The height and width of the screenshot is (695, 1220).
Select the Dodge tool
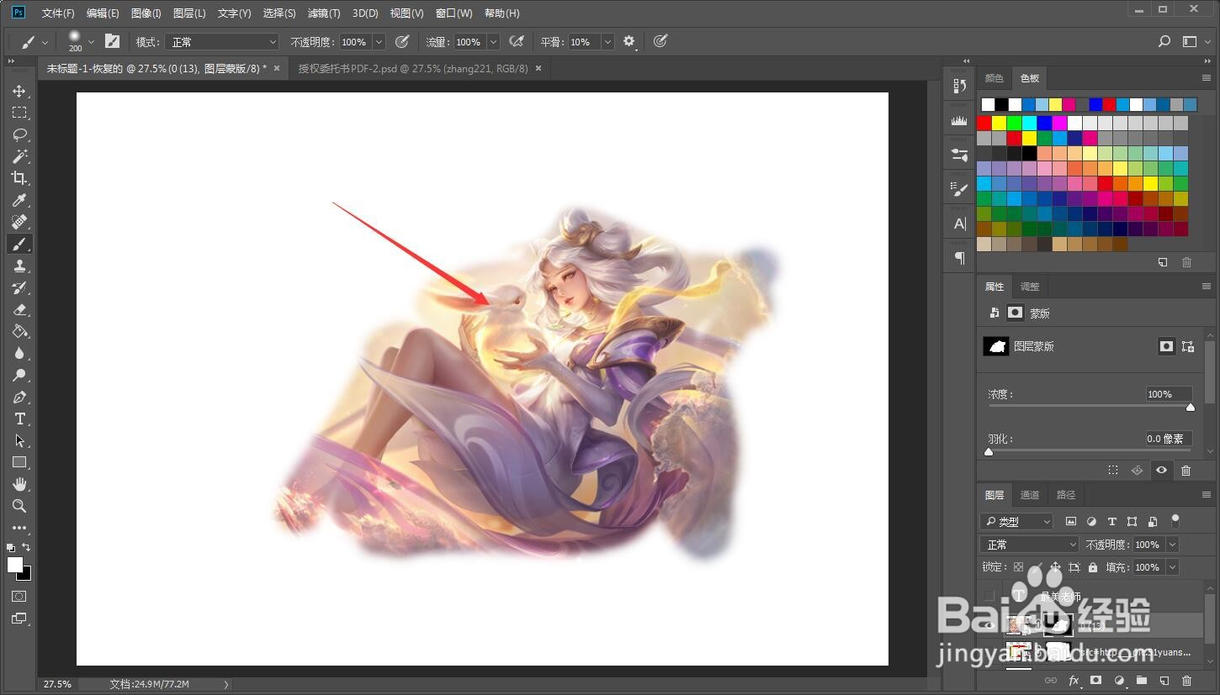[x=19, y=375]
